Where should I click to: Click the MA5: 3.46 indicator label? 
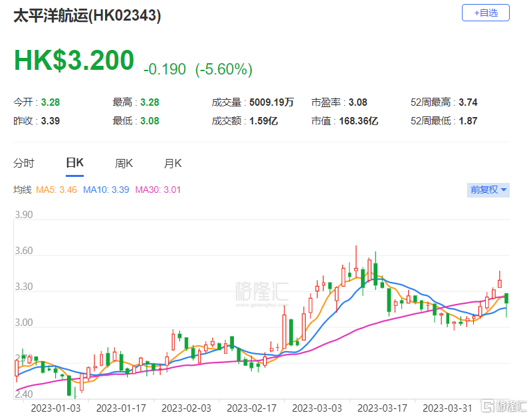pyautogui.click(x=56, y=190)
